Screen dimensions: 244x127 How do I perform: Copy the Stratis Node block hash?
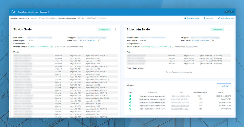pos(99,41)
